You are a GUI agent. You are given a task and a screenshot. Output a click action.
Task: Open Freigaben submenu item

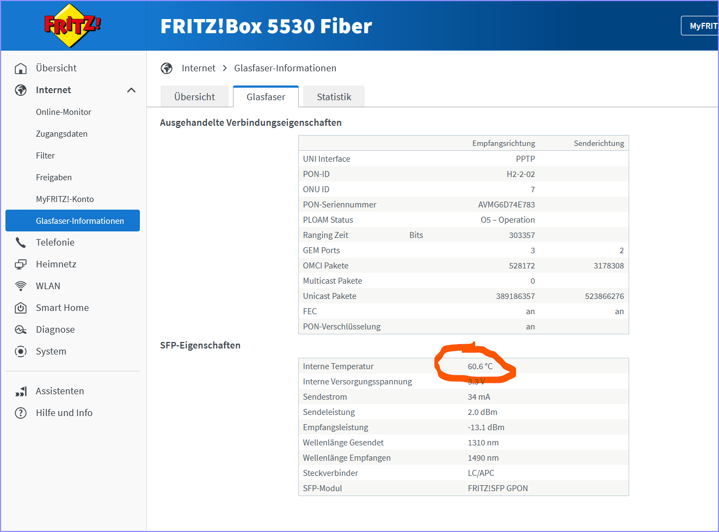click(x=54, y=177)
